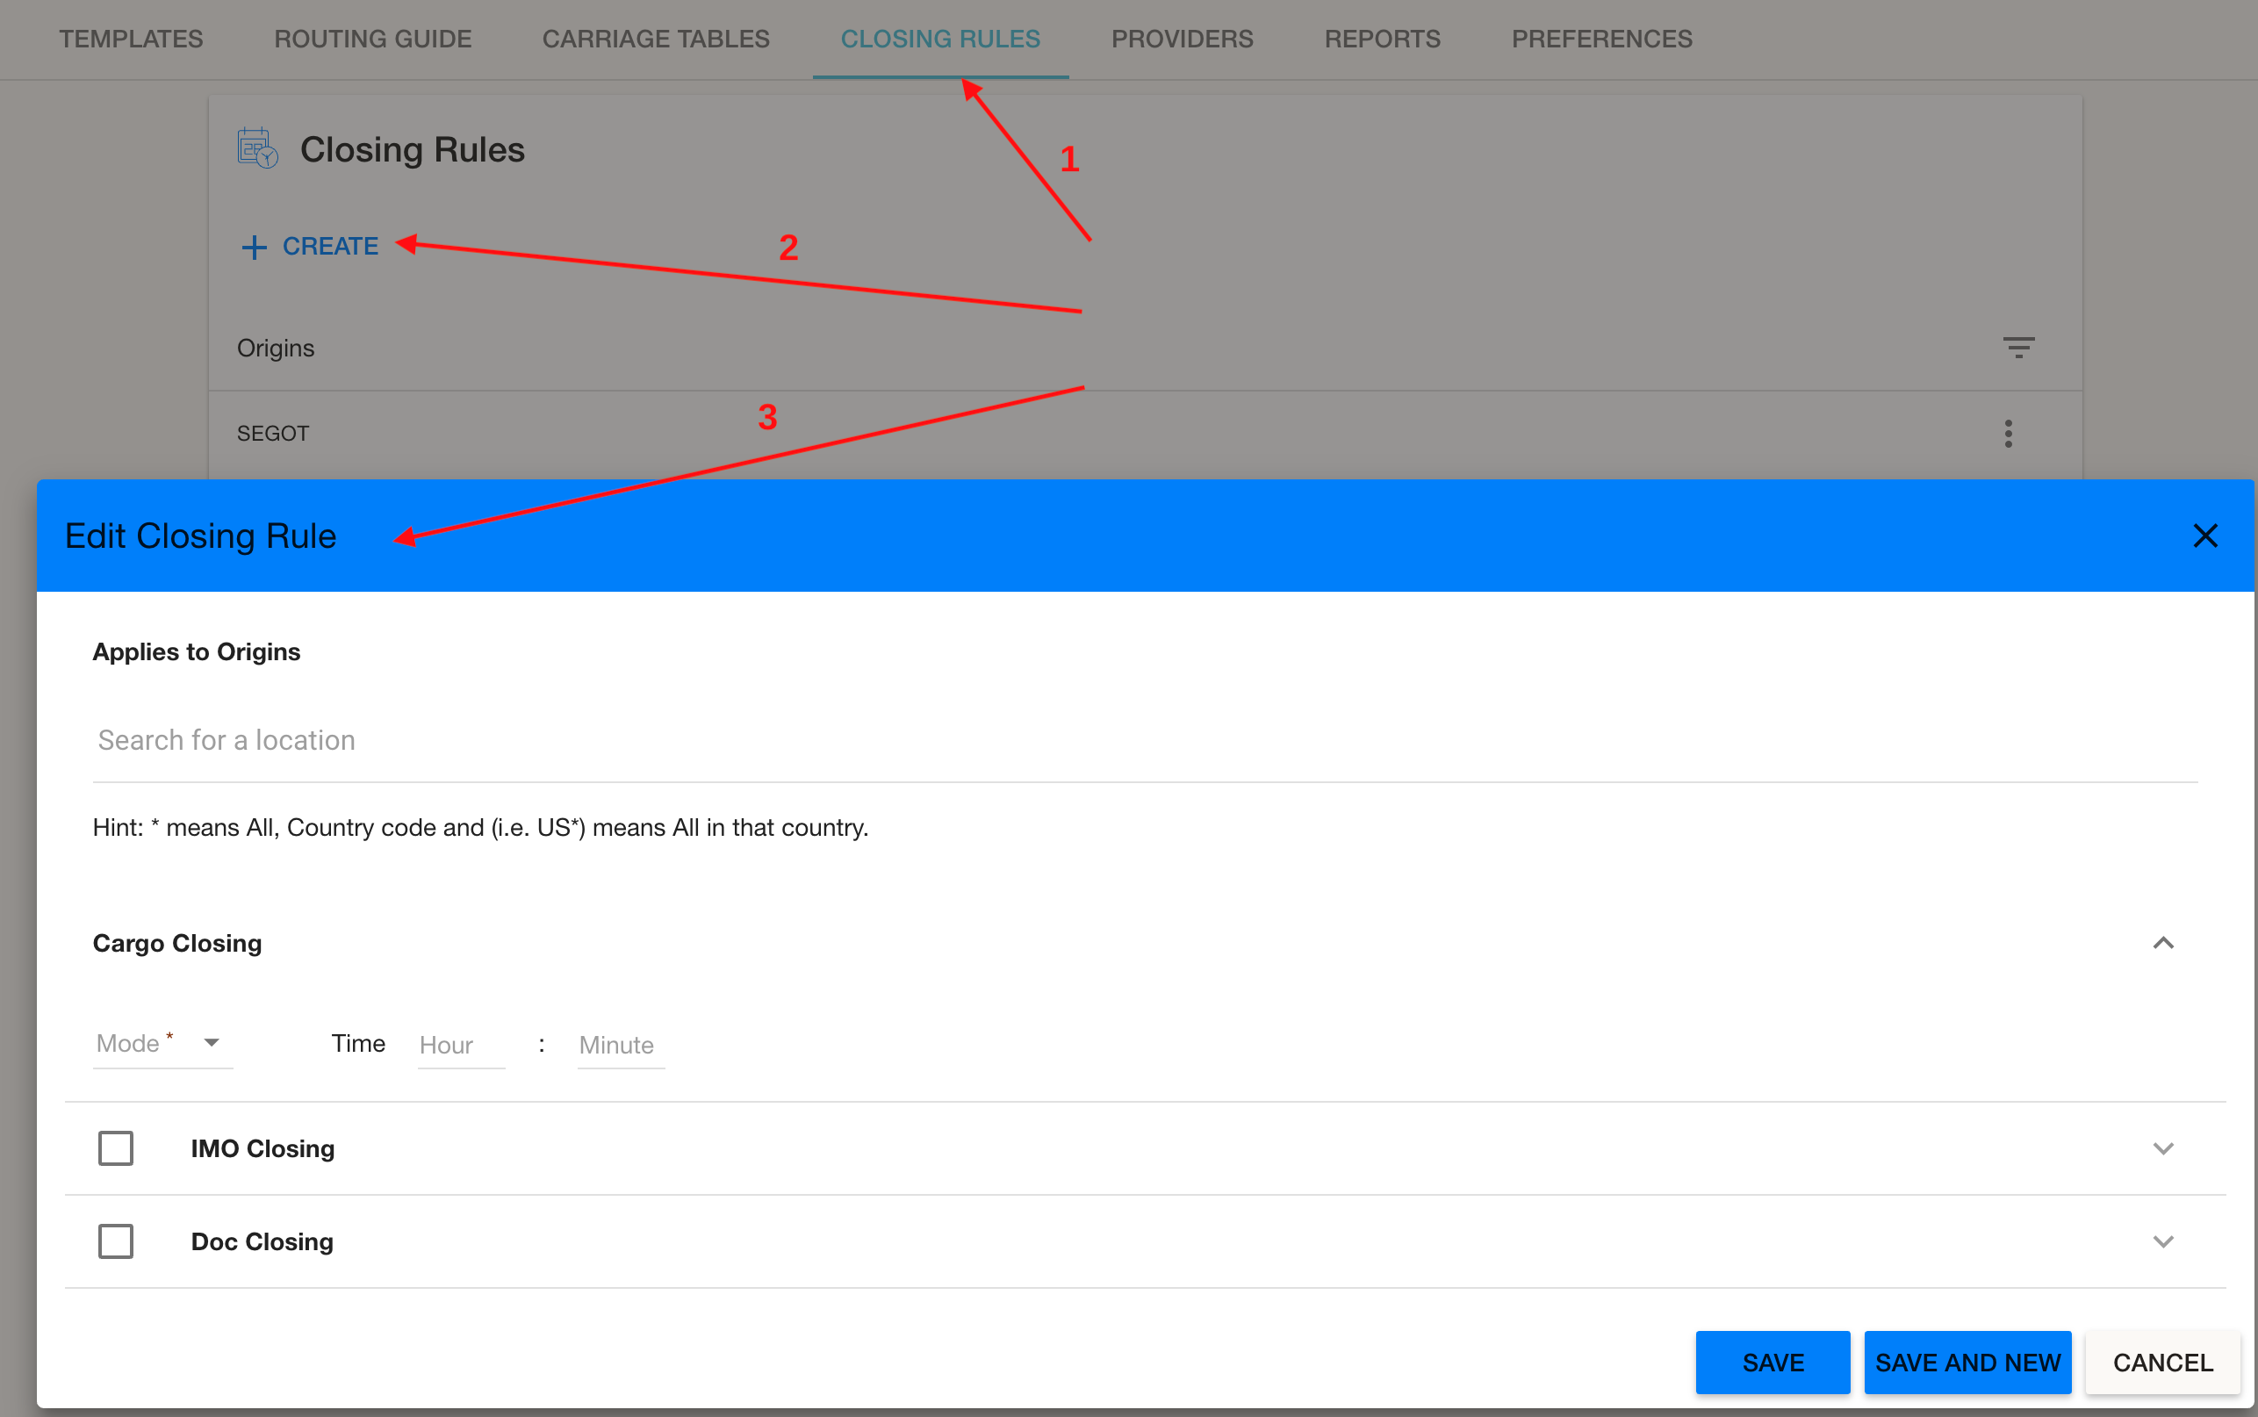Enable the Doc Closing checkbox
Screen dimensions: 2258x1417
114,1239
